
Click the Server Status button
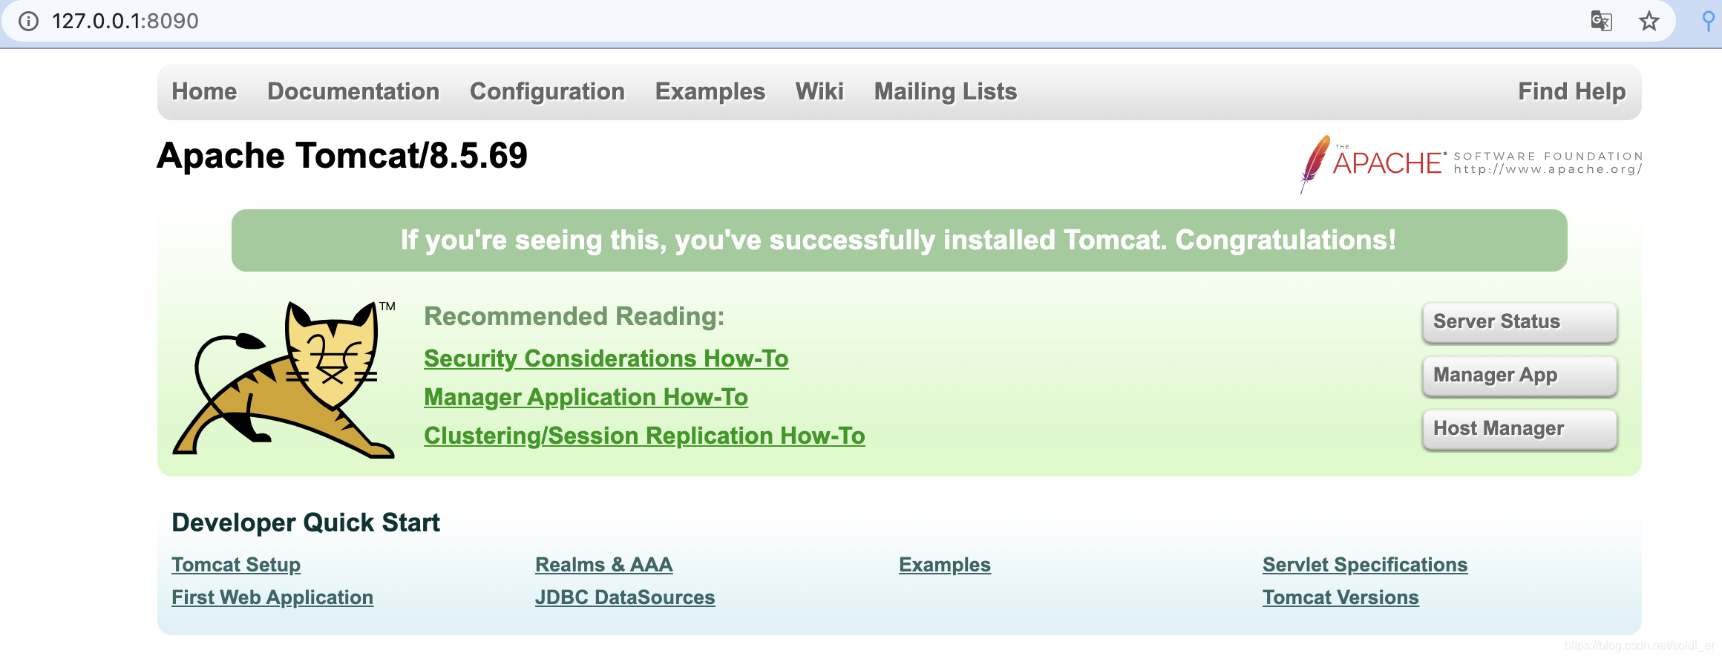(1519, 322)
